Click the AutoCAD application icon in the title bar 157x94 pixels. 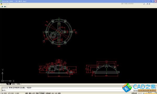tap(1, 1)
